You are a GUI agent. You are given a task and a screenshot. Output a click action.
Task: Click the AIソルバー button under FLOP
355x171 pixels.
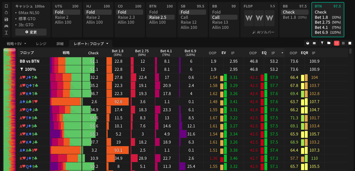pyautogui.click(x=263, y=32)
